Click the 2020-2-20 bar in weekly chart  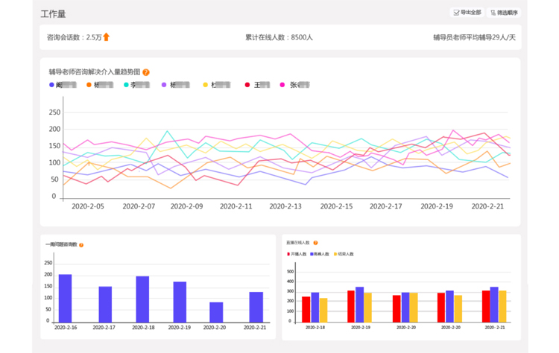(x=216, y=311)
